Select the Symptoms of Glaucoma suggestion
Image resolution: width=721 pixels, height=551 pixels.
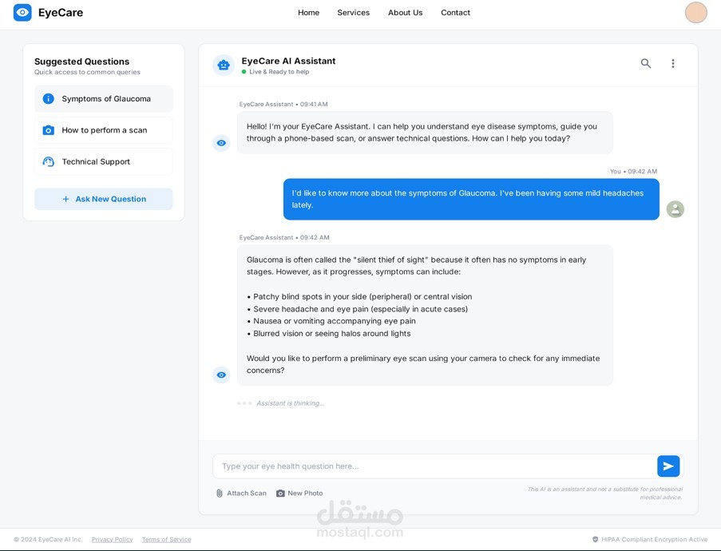coord(104,98)
